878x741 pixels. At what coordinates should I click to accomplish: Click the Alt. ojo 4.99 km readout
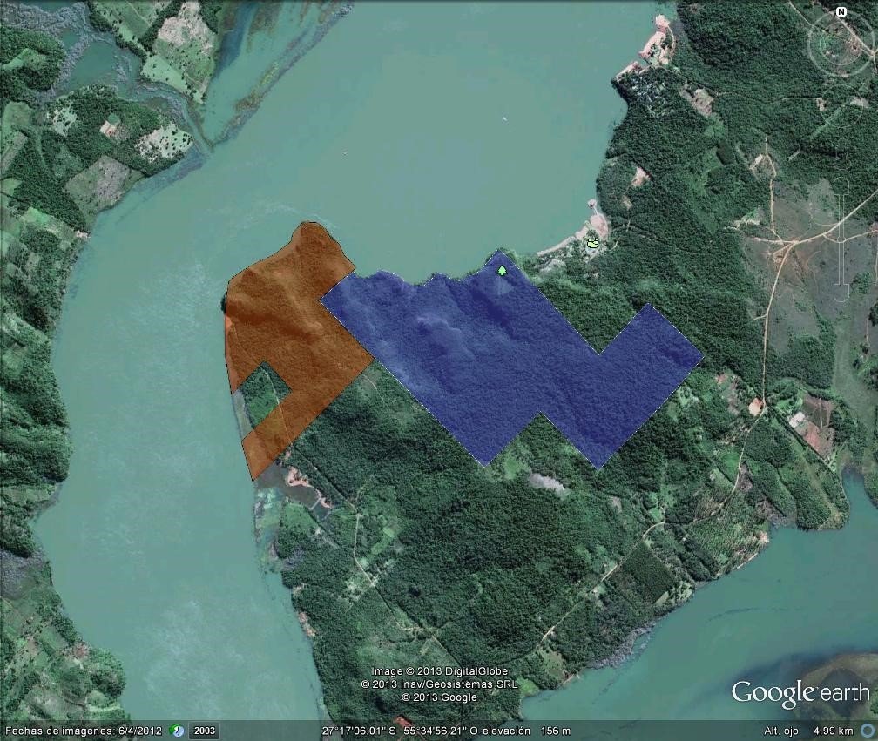pos(808,731)
